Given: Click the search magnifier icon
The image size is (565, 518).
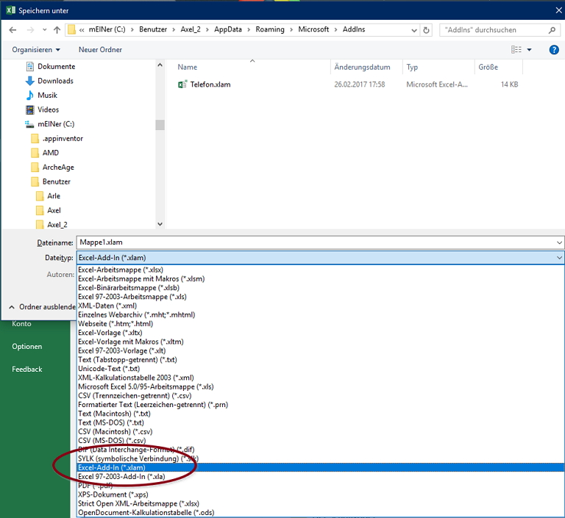Looking at the screenshot, I should coord(552,30).
